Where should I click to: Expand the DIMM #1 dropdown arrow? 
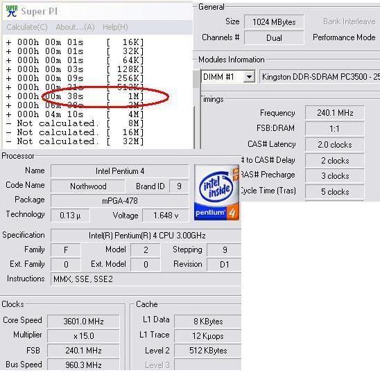point(249,77)
